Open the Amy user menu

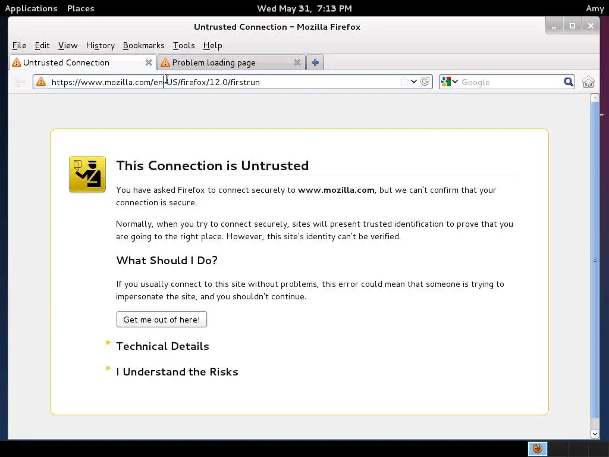coord(595,8)
